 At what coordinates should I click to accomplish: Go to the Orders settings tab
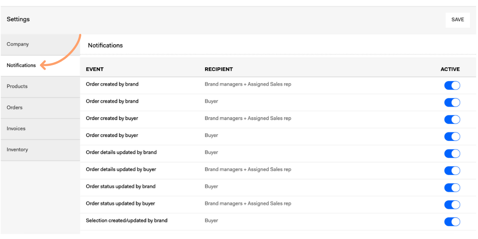[x=40, y=108]
